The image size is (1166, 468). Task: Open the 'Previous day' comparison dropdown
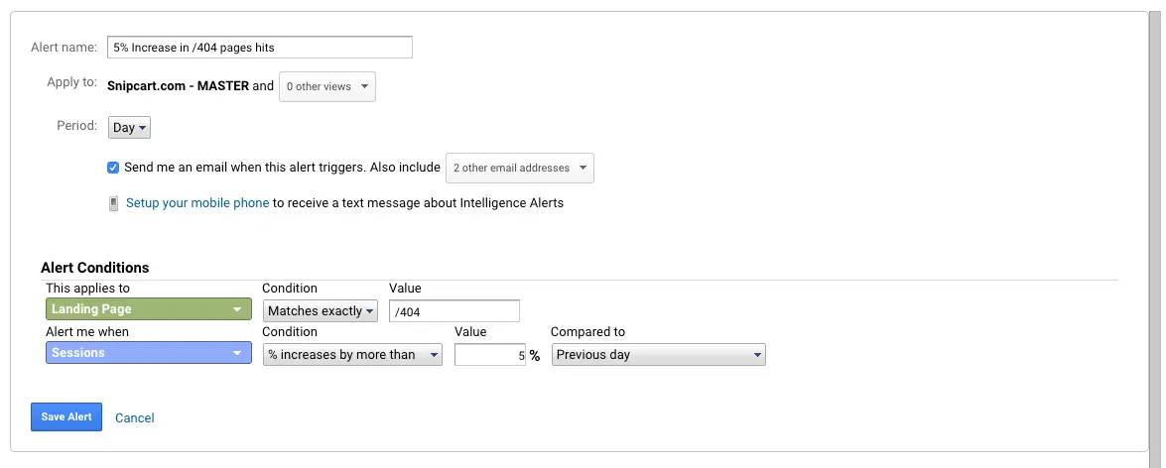658,354
